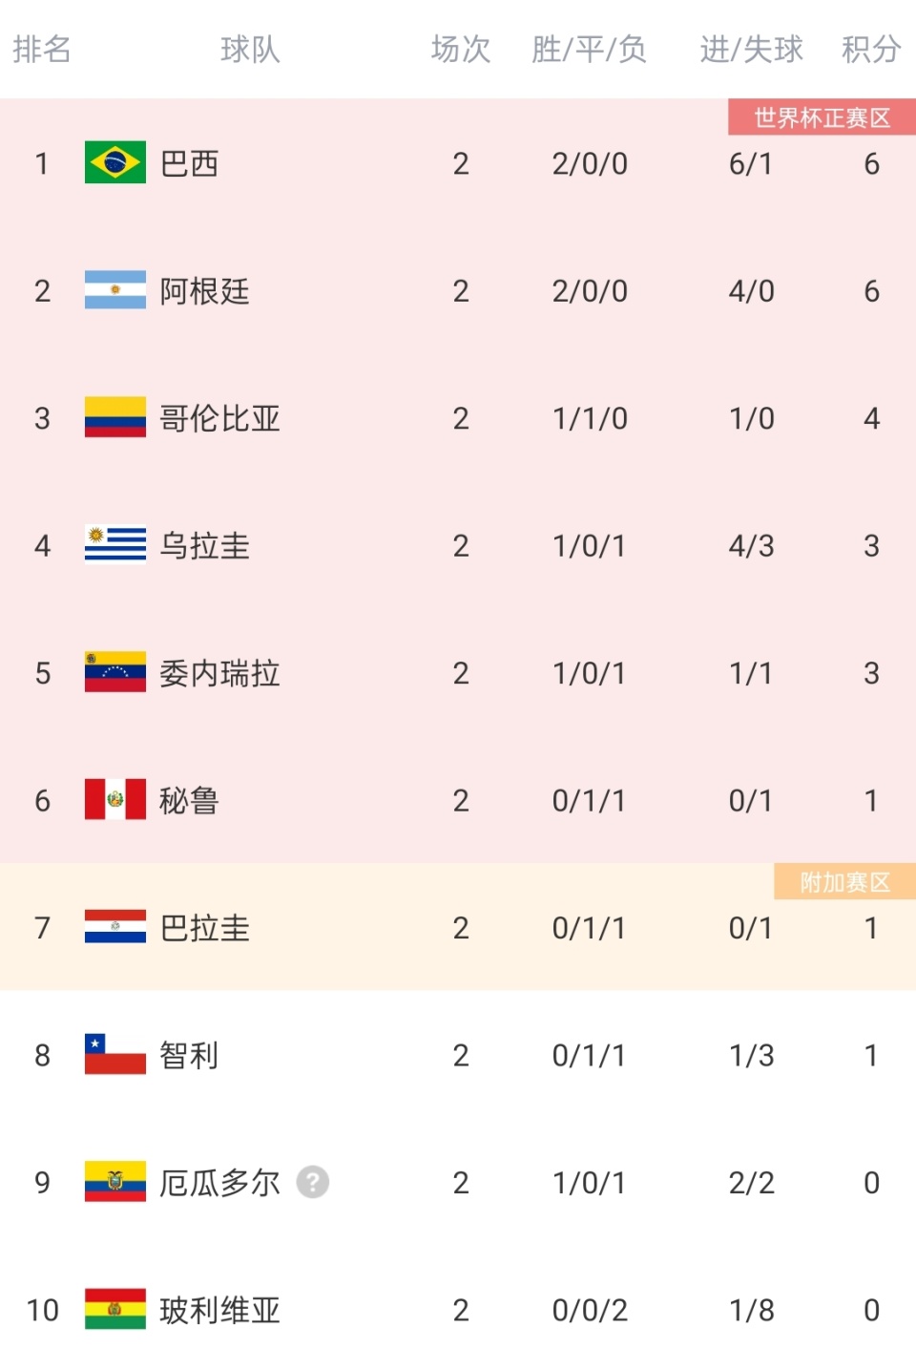Click the Colombia flag icon

[114, 417]
